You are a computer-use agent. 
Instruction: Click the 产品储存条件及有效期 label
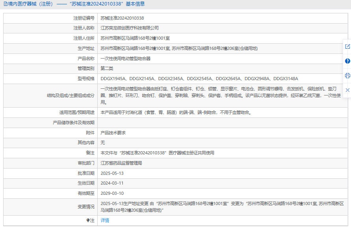click(73, 123)
